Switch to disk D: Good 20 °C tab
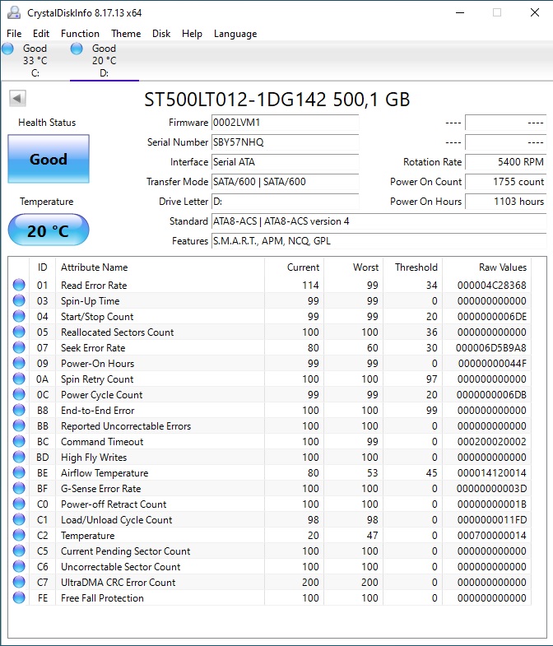 (x=105, y=61)
